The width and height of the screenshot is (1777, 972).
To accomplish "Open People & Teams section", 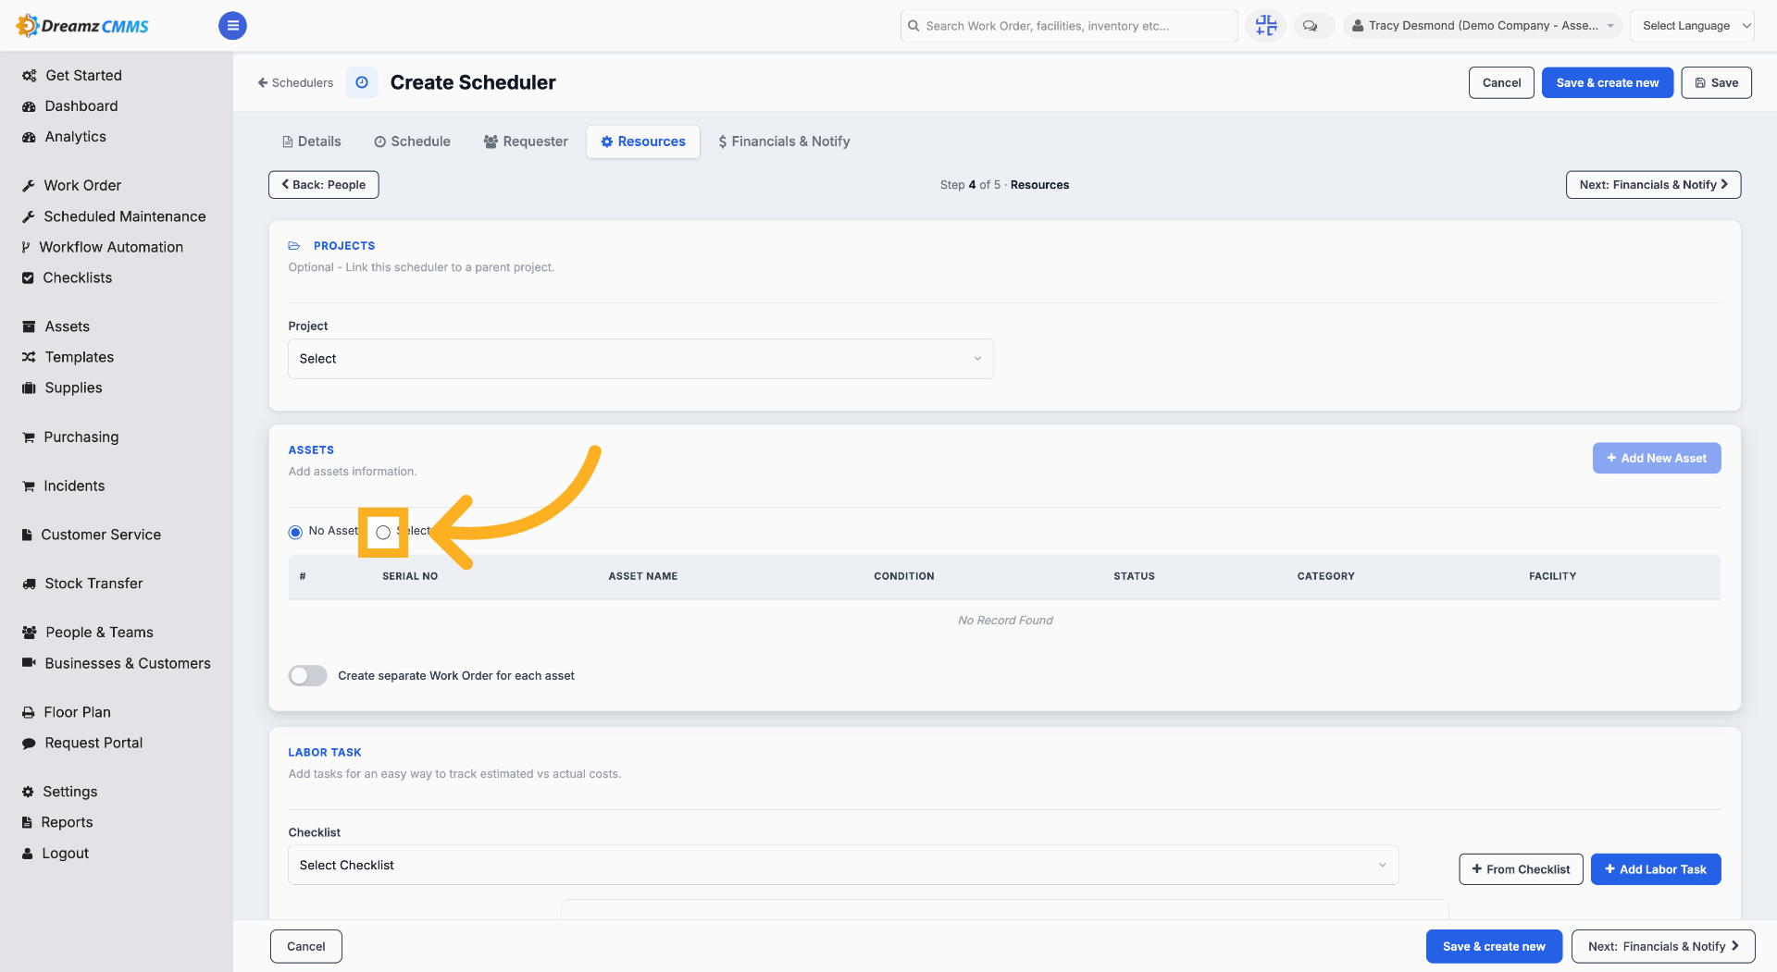I will pyautogui.click(x=100, y=633).
